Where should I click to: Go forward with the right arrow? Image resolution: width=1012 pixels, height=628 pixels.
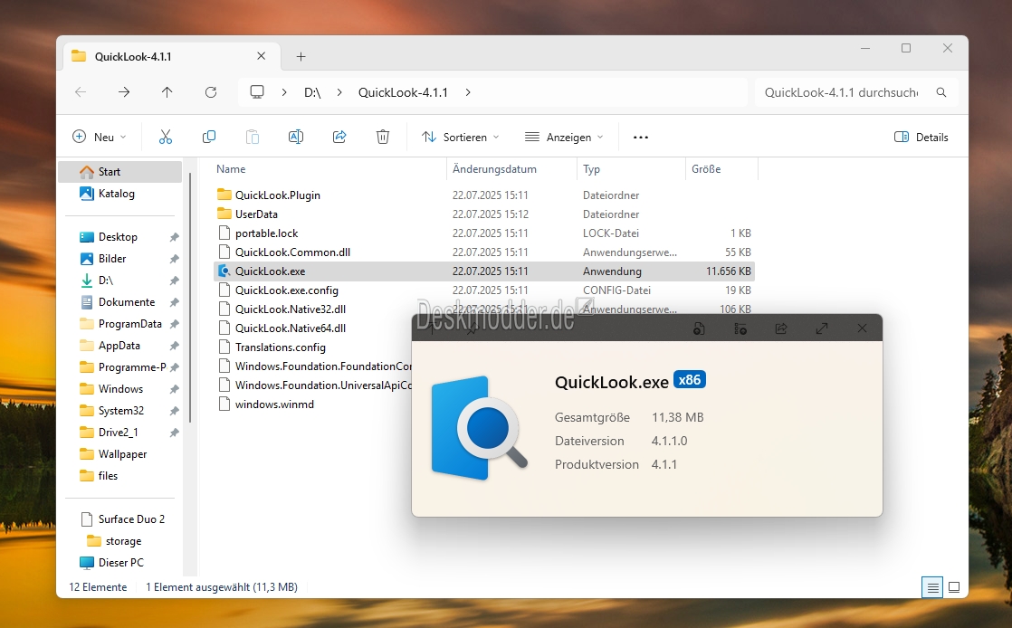pyautogui.click(x=124, y=92)
